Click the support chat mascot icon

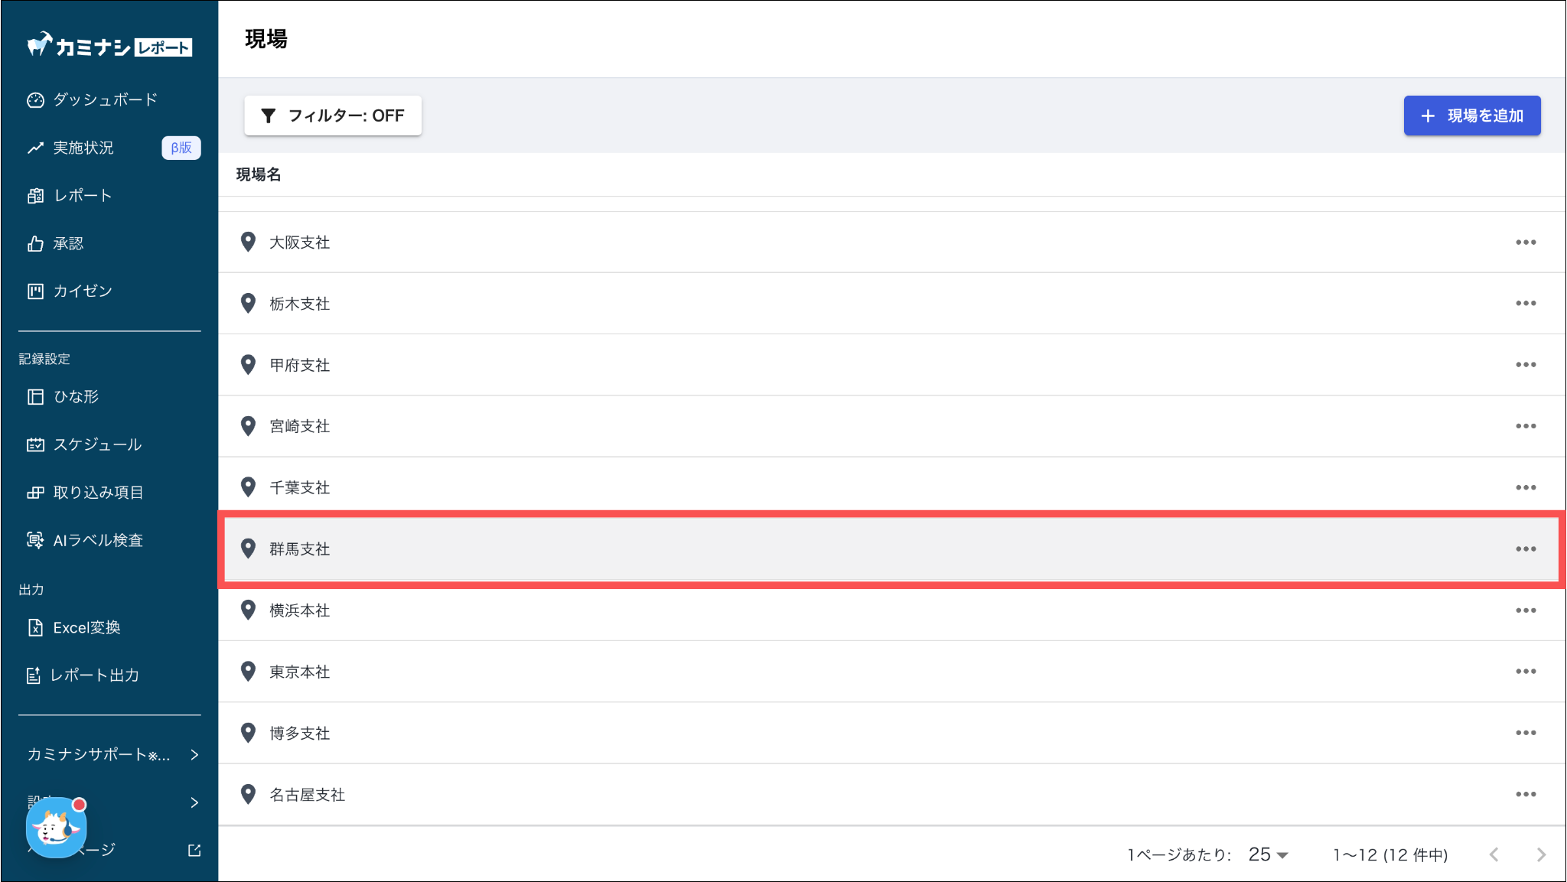(56, 828)
